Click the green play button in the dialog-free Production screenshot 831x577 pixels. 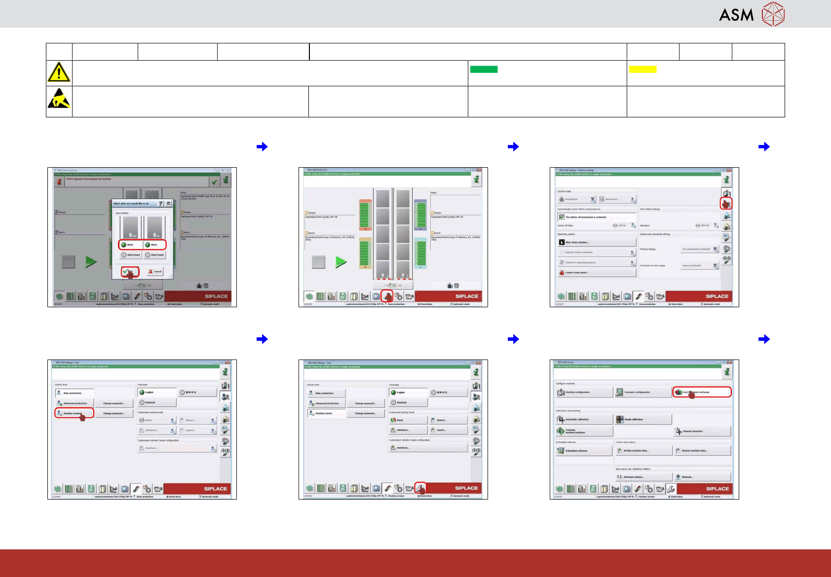(x=341, y=262)
